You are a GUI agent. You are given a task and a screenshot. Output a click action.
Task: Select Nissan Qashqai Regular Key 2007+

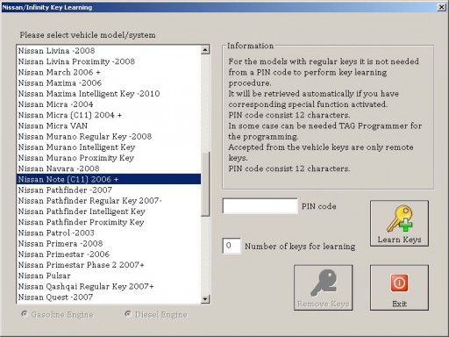[109, 286]
